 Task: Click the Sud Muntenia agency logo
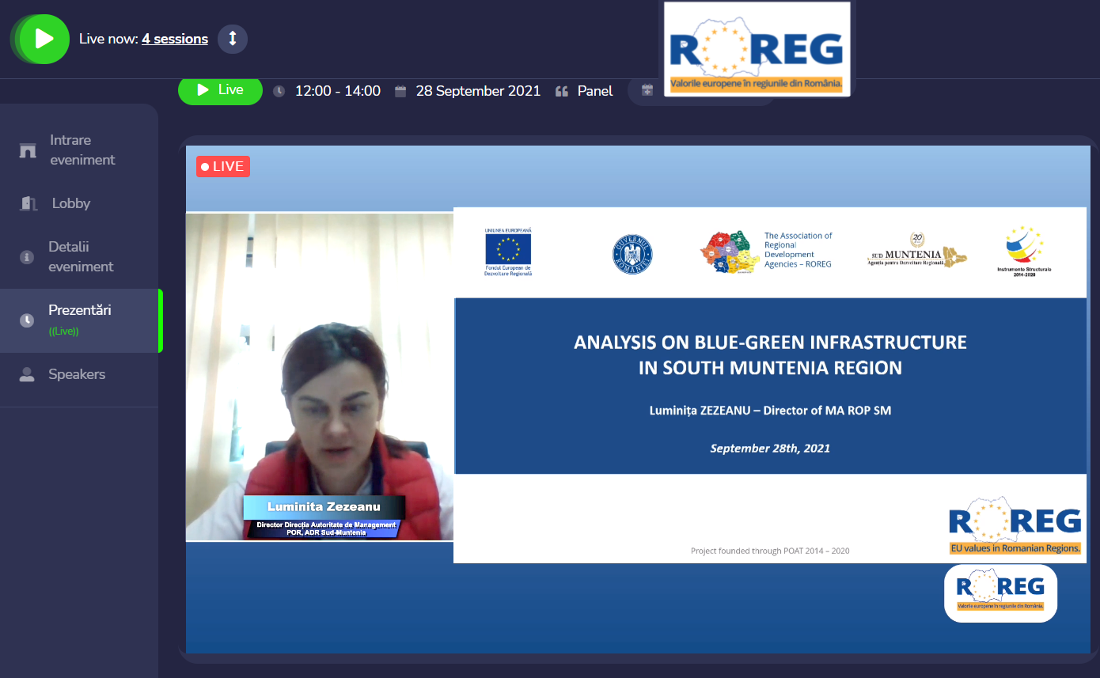pos(917,251)
